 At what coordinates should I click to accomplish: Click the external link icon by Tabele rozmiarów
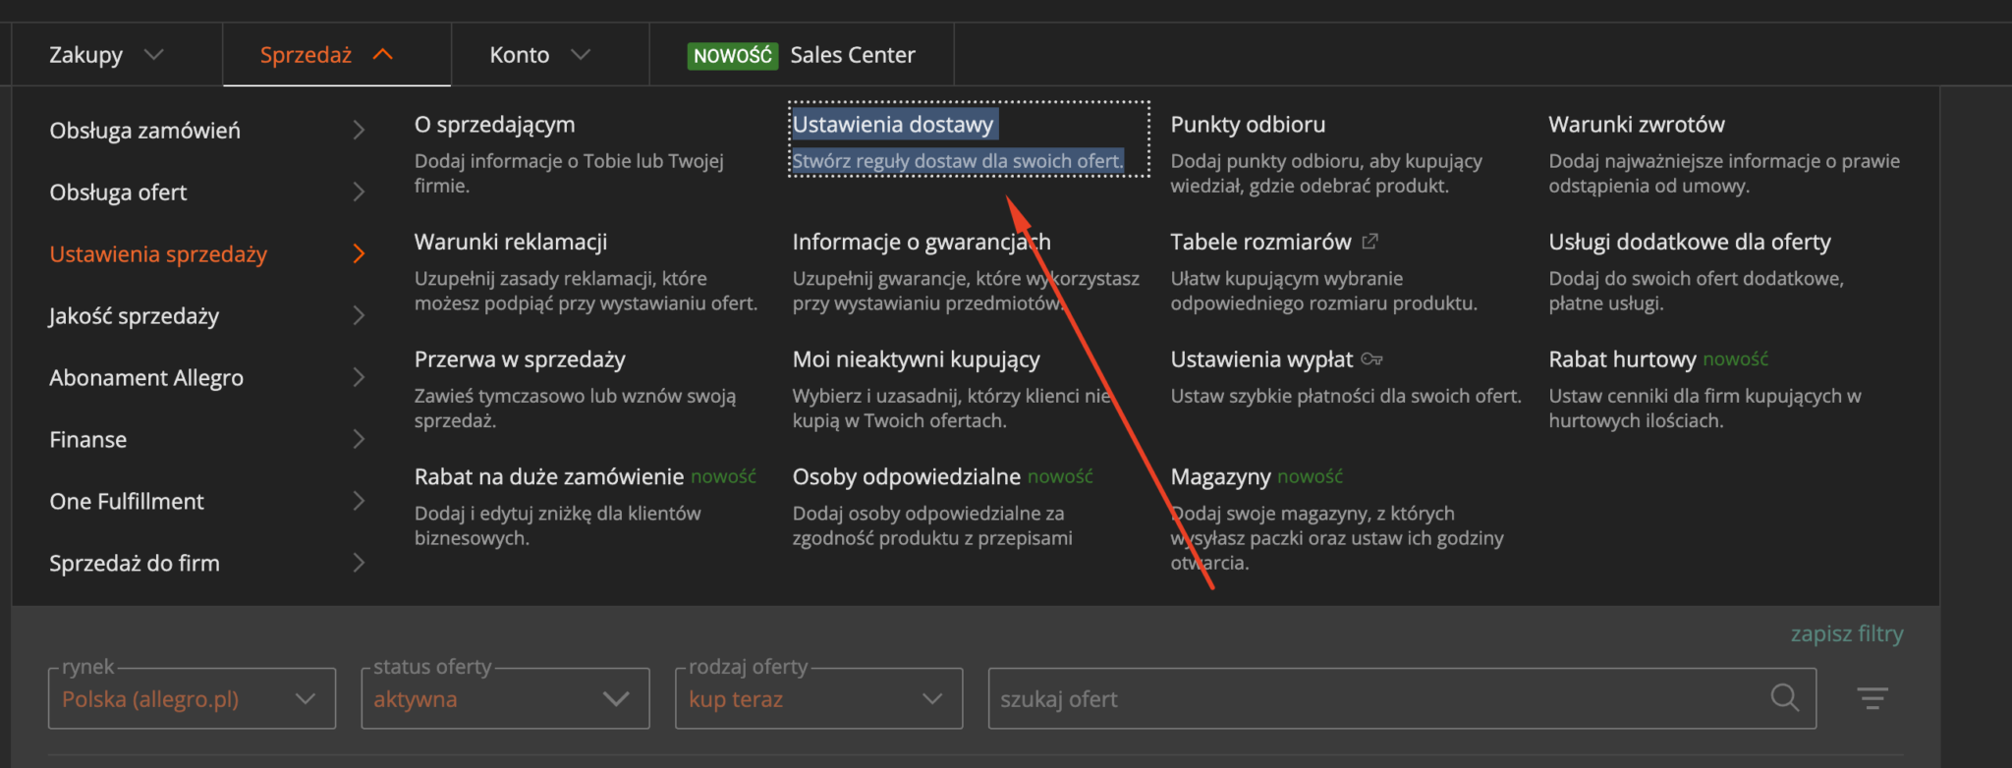coord(1370,241)
